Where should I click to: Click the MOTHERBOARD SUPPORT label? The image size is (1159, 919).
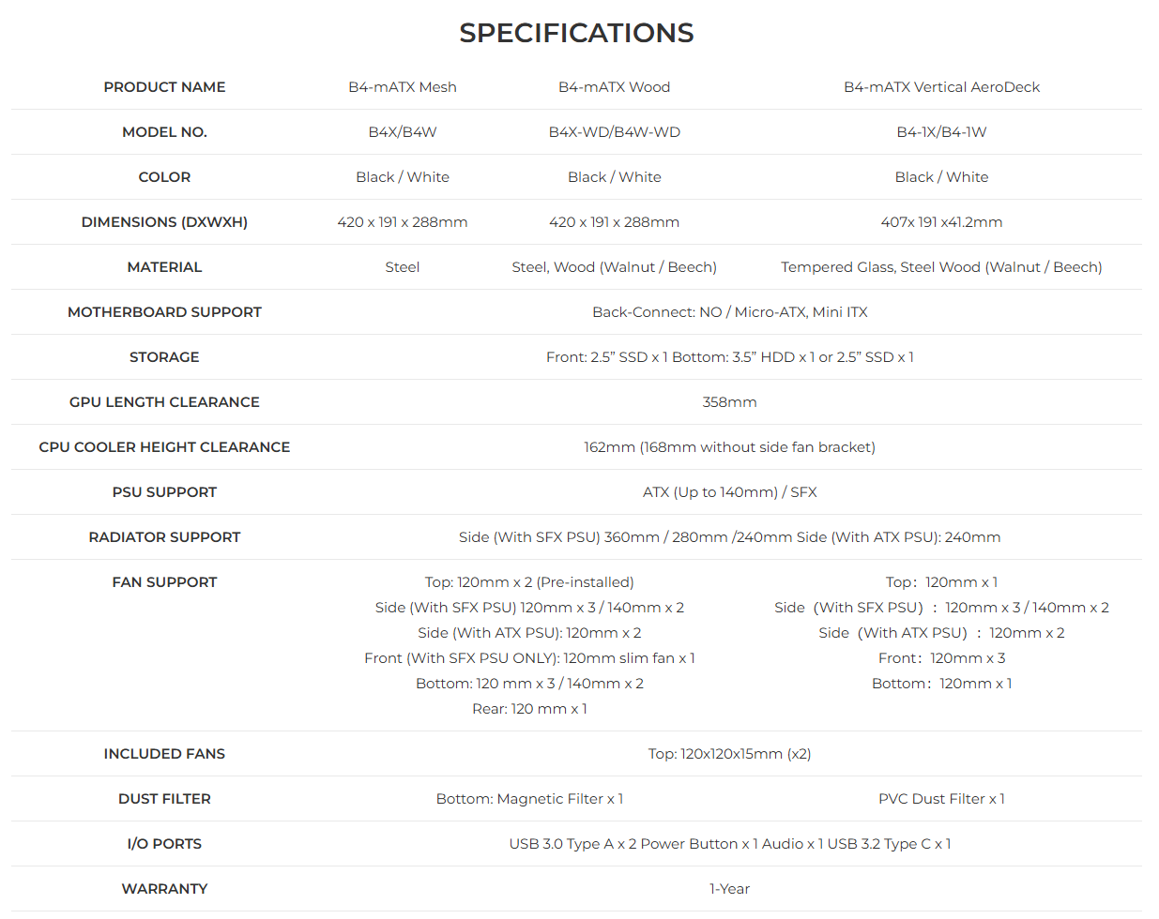click(164, 312)
